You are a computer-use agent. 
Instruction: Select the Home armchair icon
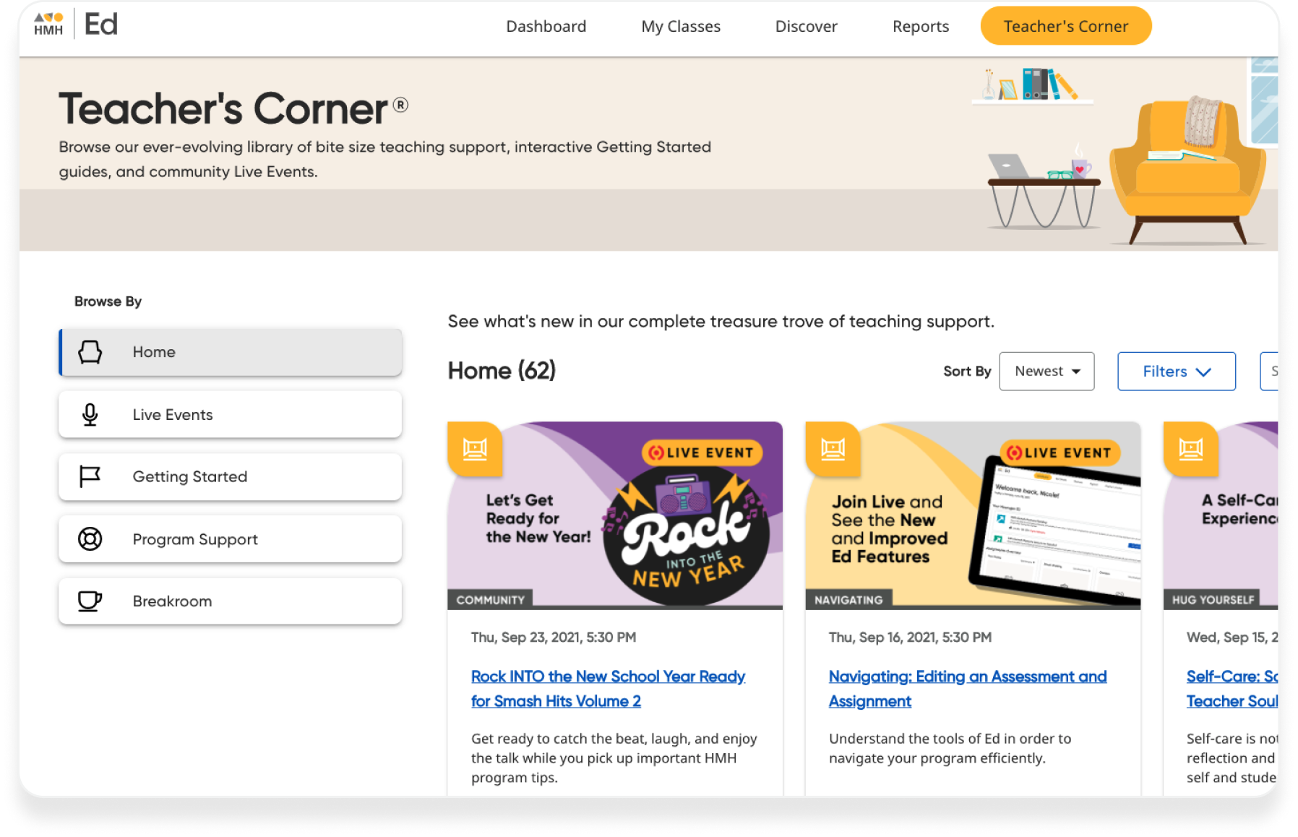point(90,352)
